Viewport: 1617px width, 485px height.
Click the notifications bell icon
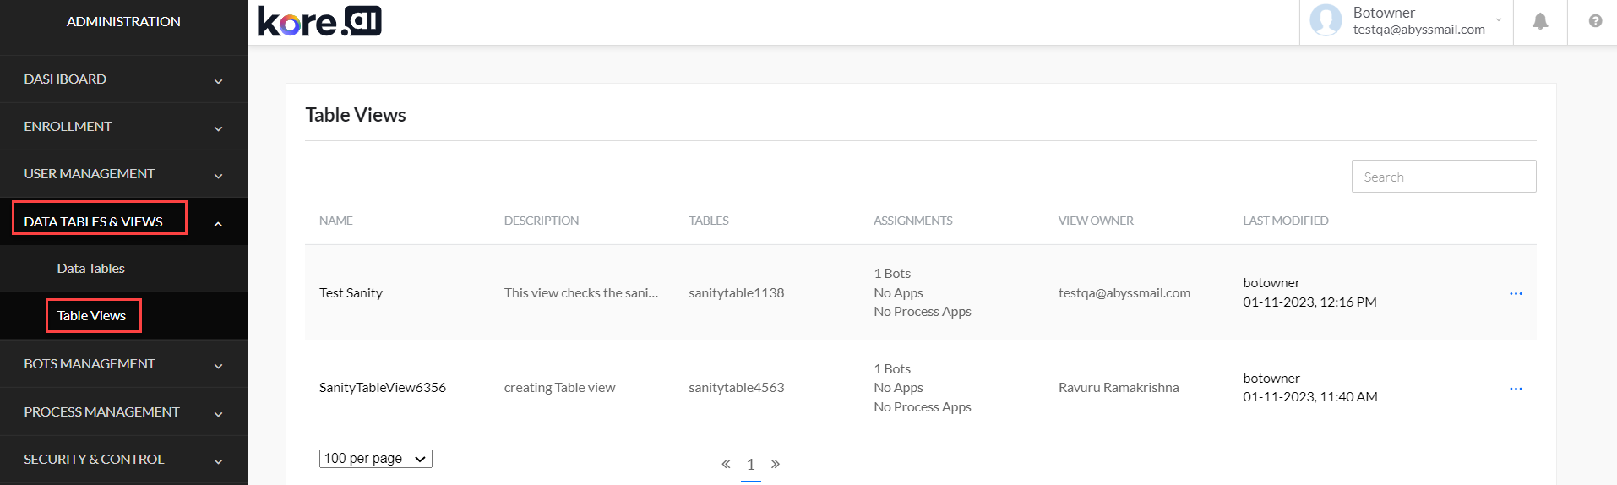tap(1540, 21)
